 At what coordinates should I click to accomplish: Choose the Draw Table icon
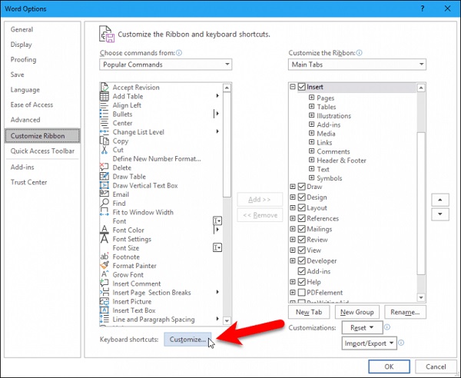tap(104, 177)
